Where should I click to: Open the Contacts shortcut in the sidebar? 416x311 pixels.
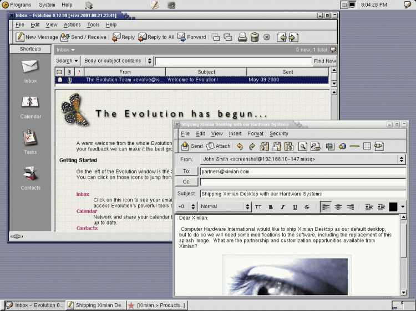coord(31,178)
